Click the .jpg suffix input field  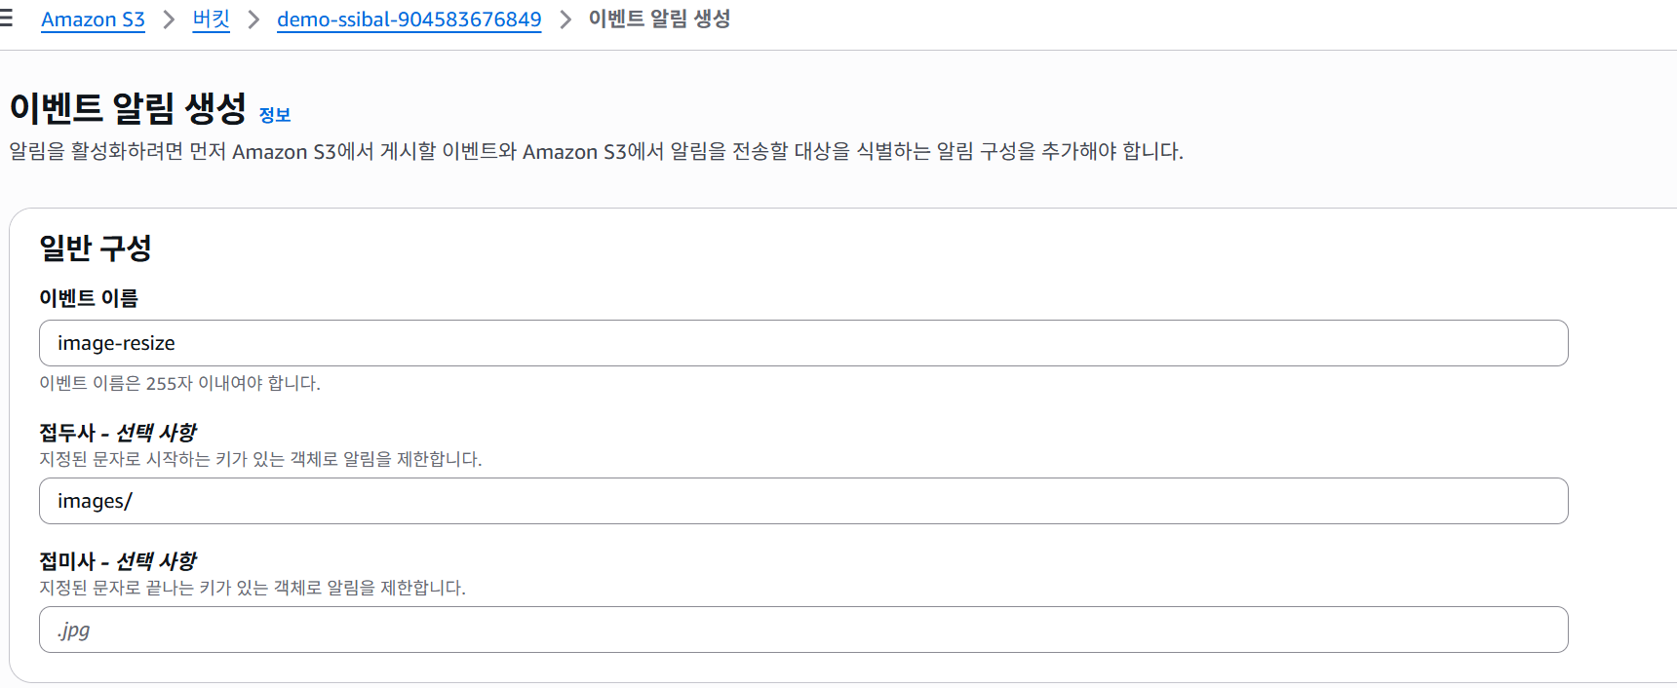point(803,630)
